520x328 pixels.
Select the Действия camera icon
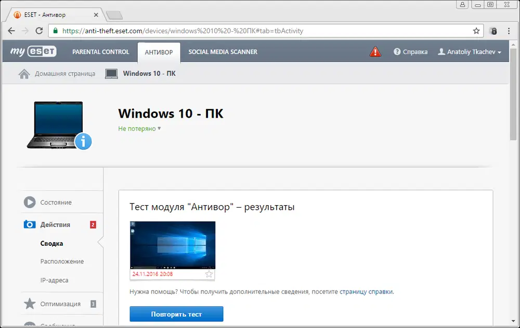[30, 224]
